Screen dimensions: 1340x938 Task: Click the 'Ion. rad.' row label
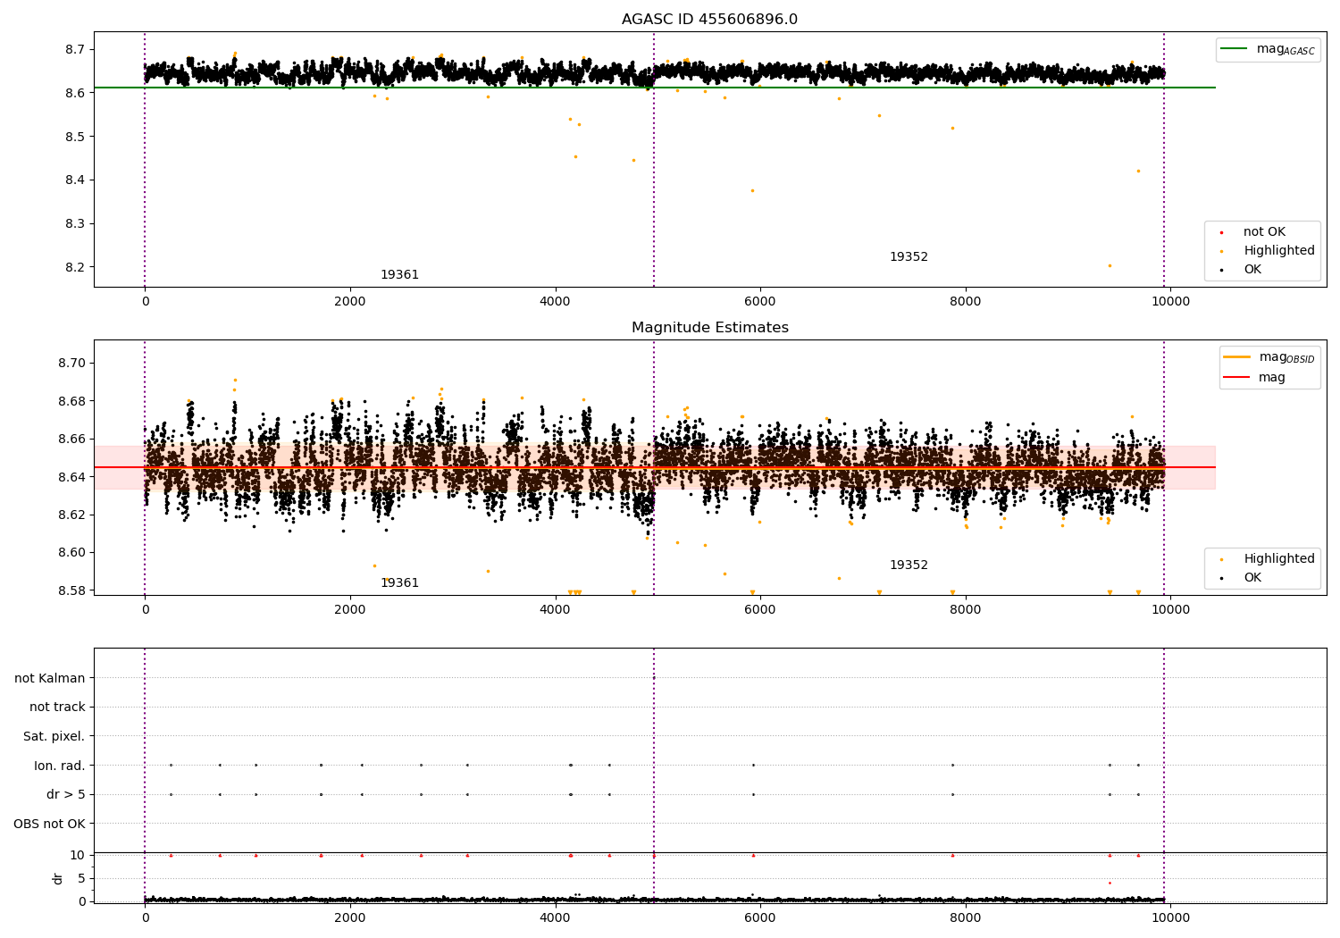pos(59,766)
